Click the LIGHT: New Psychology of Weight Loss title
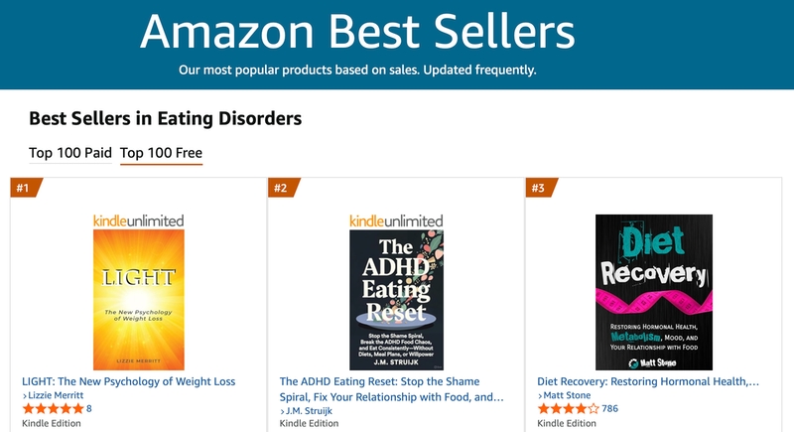 128,381
